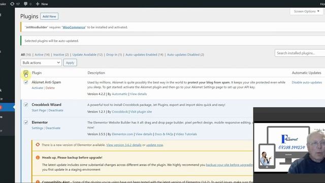The image size is (325, 183).
Task: Deactivate the Elementor plugin
Action: (53, 128)
